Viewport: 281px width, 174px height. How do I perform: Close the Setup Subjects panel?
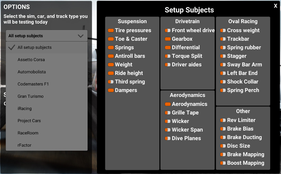[275, 6]
